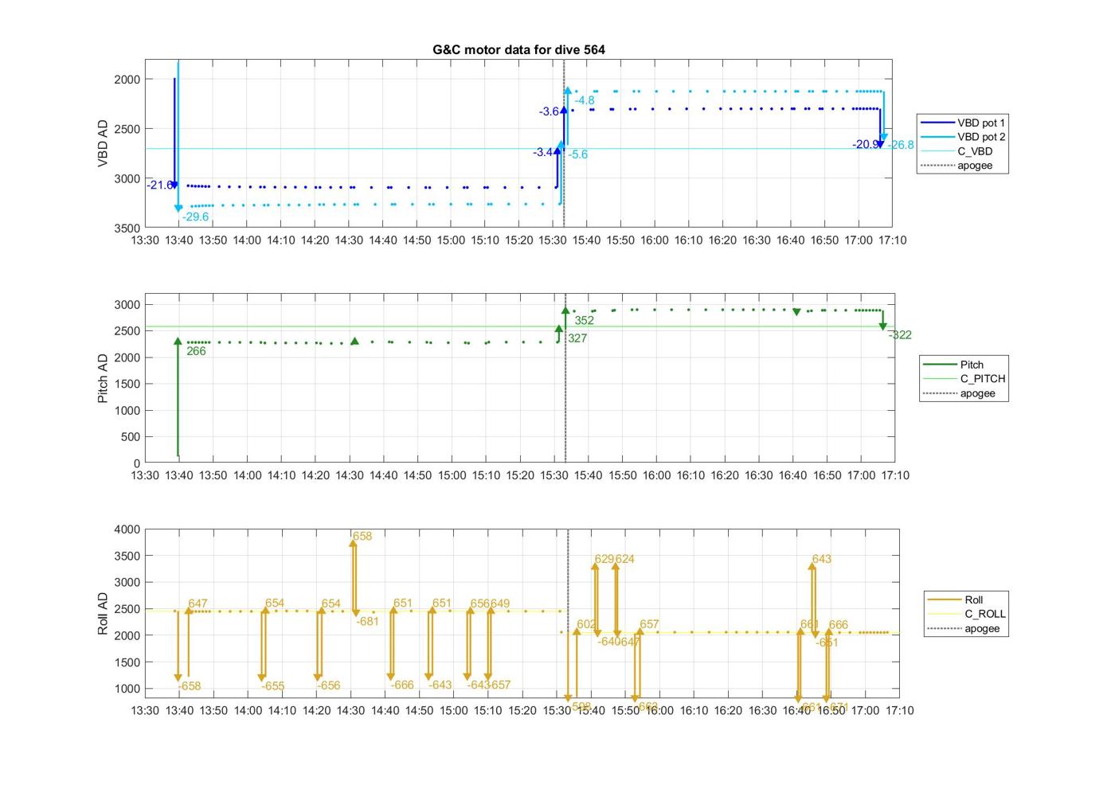Click the "624" roll label

[x=625, y=559]
